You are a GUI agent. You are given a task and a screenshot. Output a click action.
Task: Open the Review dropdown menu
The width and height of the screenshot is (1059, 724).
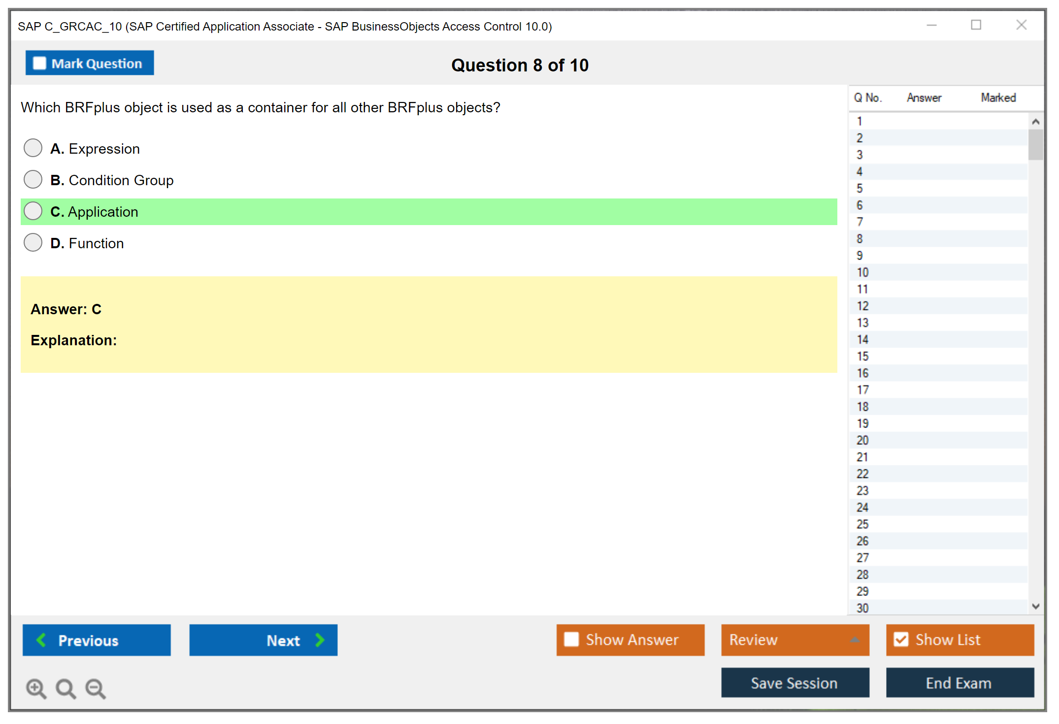pos(855,640)
